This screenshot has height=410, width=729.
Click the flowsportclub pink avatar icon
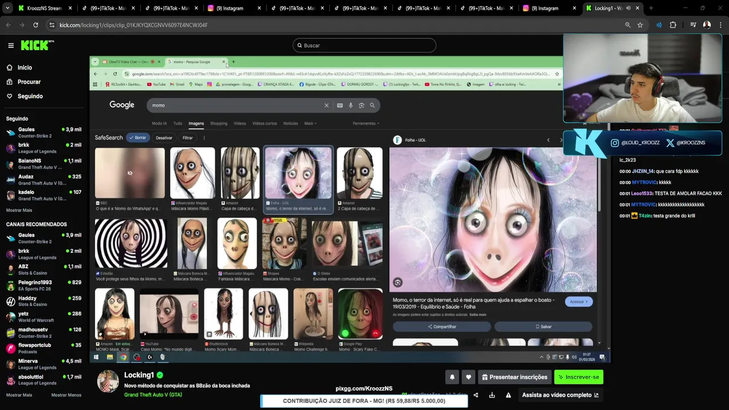point(11,348)
